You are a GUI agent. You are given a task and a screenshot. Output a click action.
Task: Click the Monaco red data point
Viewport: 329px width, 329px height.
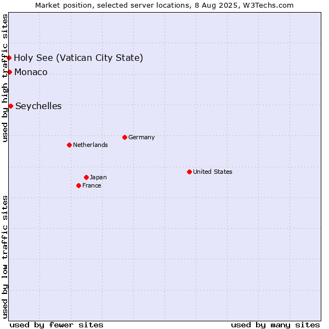[x=10, y=72]
